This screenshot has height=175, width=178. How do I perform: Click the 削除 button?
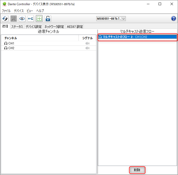137,170
